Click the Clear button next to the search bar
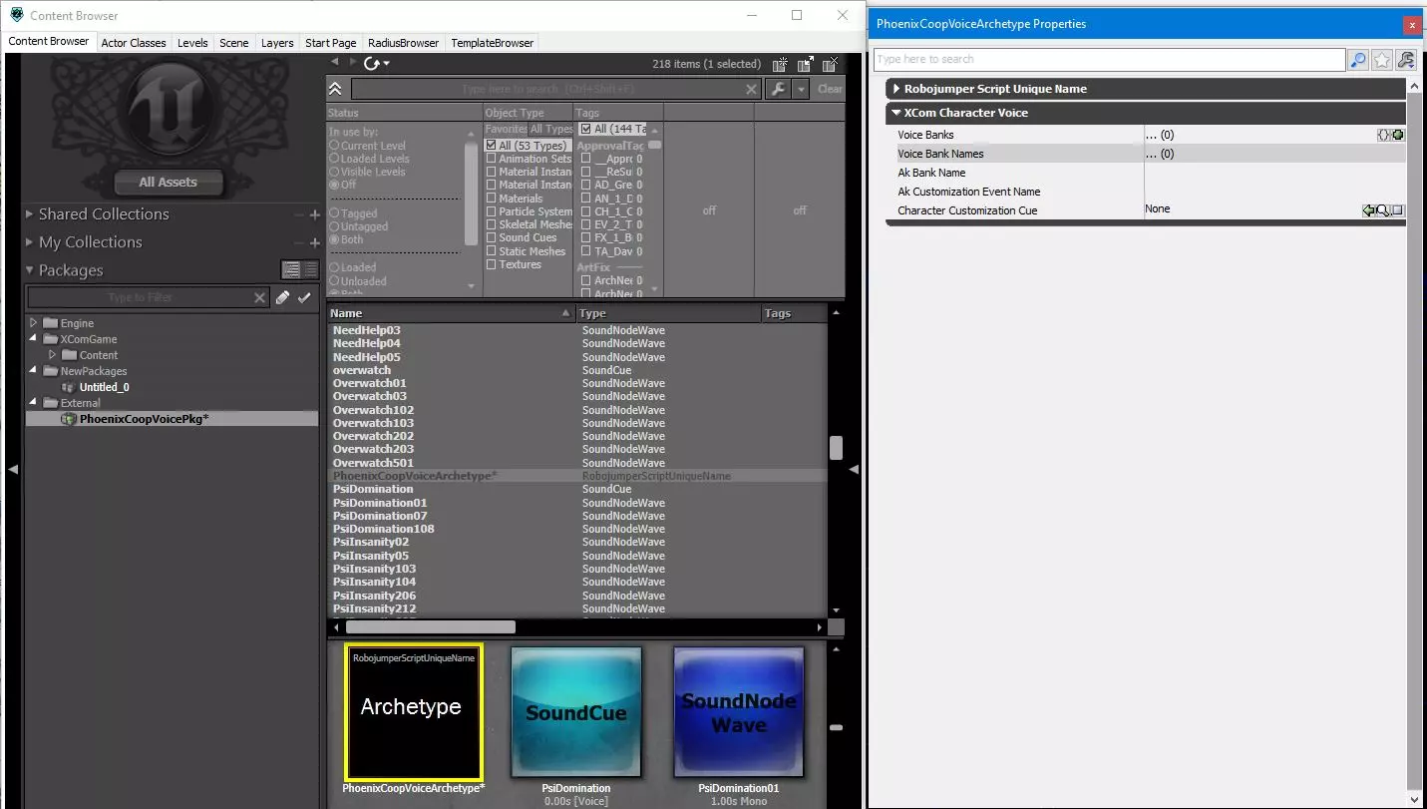Screen dimensions: 1427x809 [830, 89]
